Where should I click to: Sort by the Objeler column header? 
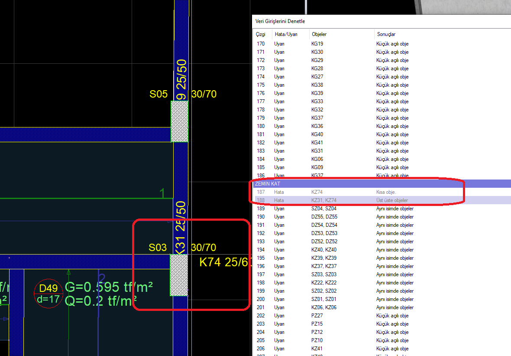pyautogui.click(x=319, y=34)
